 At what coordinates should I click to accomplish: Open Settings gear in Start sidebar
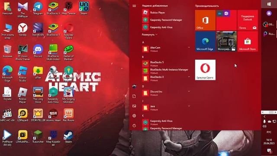click(134, 116)
